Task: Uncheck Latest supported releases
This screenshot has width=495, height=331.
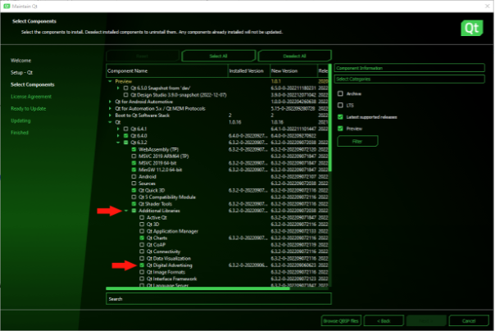Action: tap(340, 116)
